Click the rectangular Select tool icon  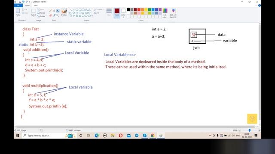coord(34,11)
